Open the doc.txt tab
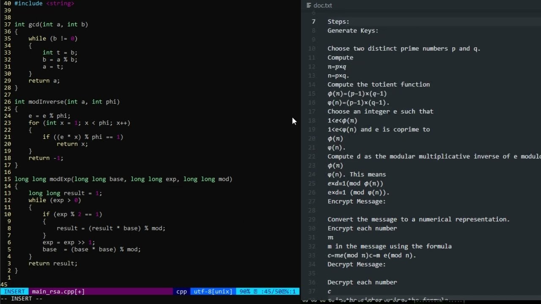 pyautogui.click(x=322, y=5)
